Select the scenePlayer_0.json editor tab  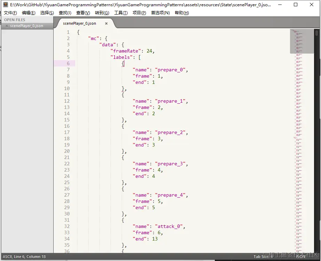pyautogui.click(x=79, y=23)
